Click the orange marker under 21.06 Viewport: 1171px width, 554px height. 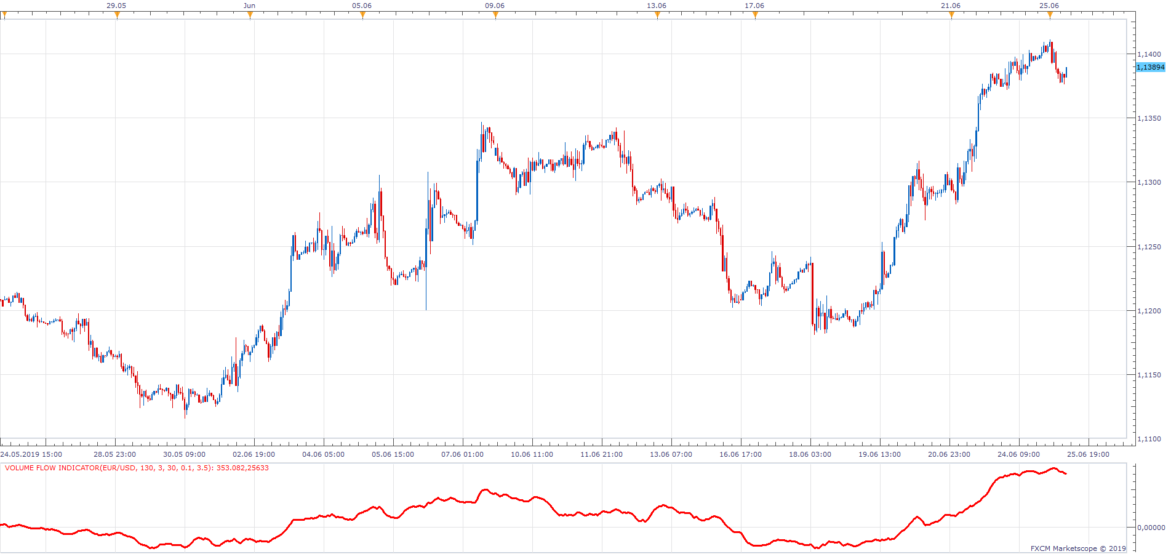pyautogui.click(x=951, y=15)
